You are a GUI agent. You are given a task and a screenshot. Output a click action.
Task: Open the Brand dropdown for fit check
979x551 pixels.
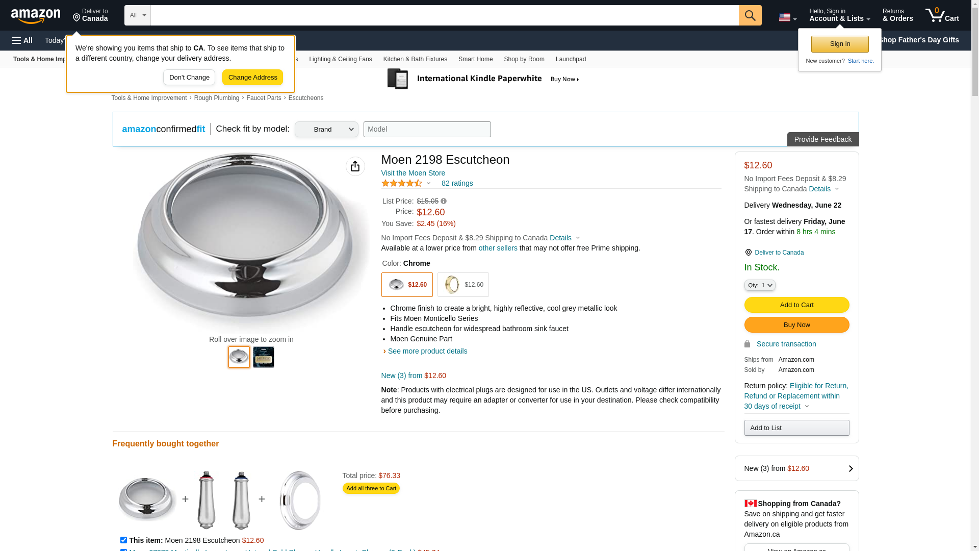tap(326, 129)
